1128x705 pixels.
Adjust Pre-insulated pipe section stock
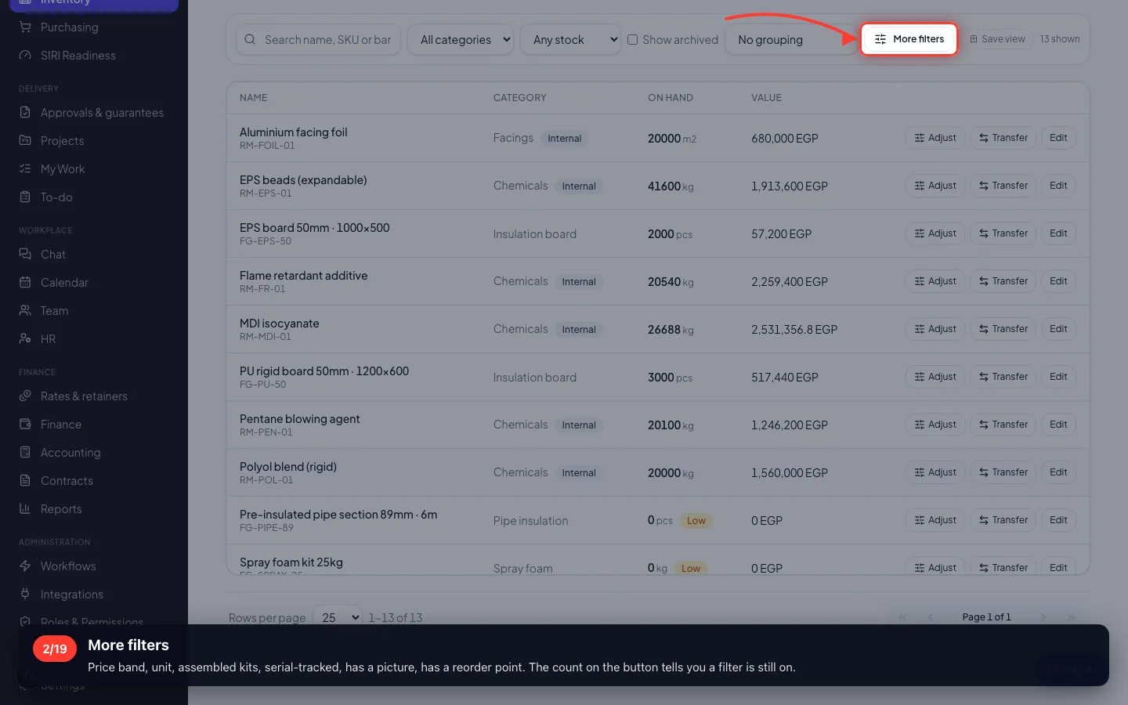click(935, 520)
